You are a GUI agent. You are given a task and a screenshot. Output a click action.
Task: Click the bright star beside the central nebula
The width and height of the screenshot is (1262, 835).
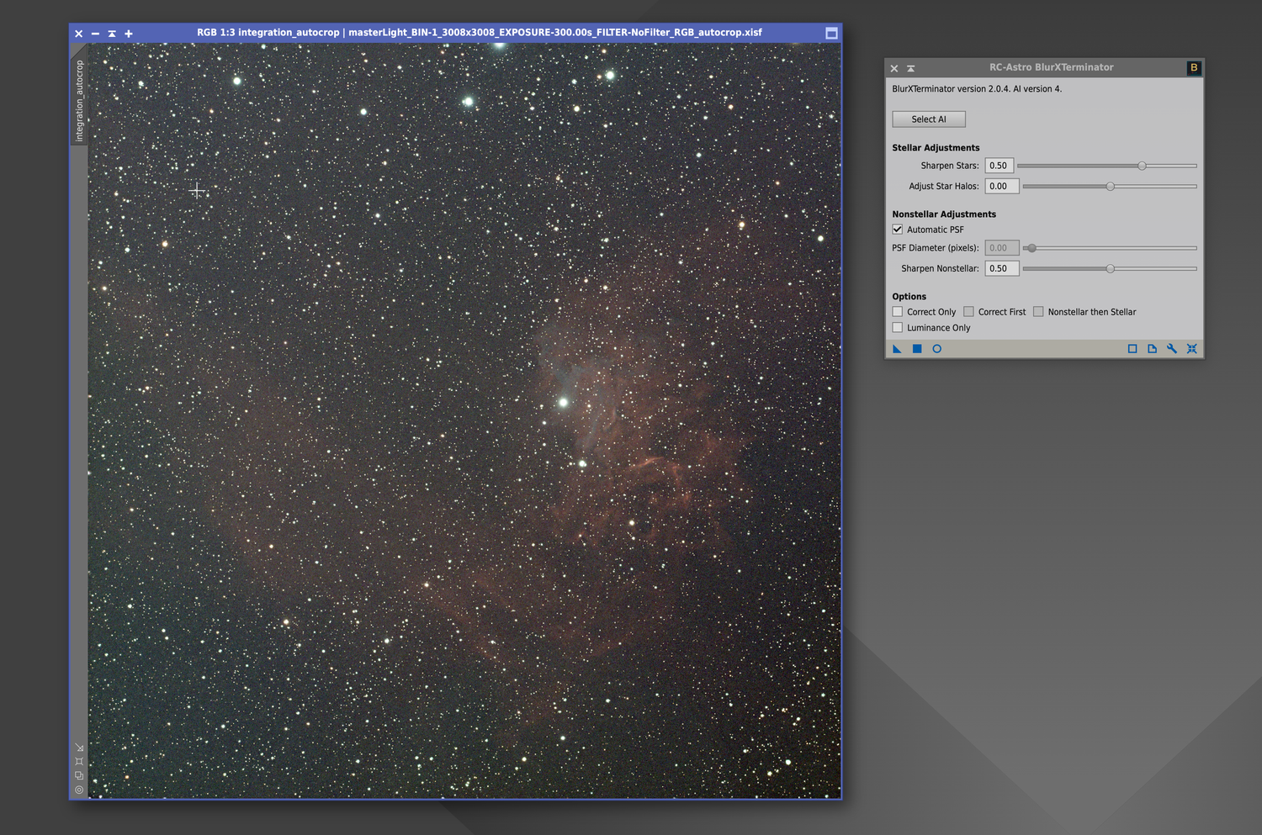pyautogui.click(x=564, y=403)
